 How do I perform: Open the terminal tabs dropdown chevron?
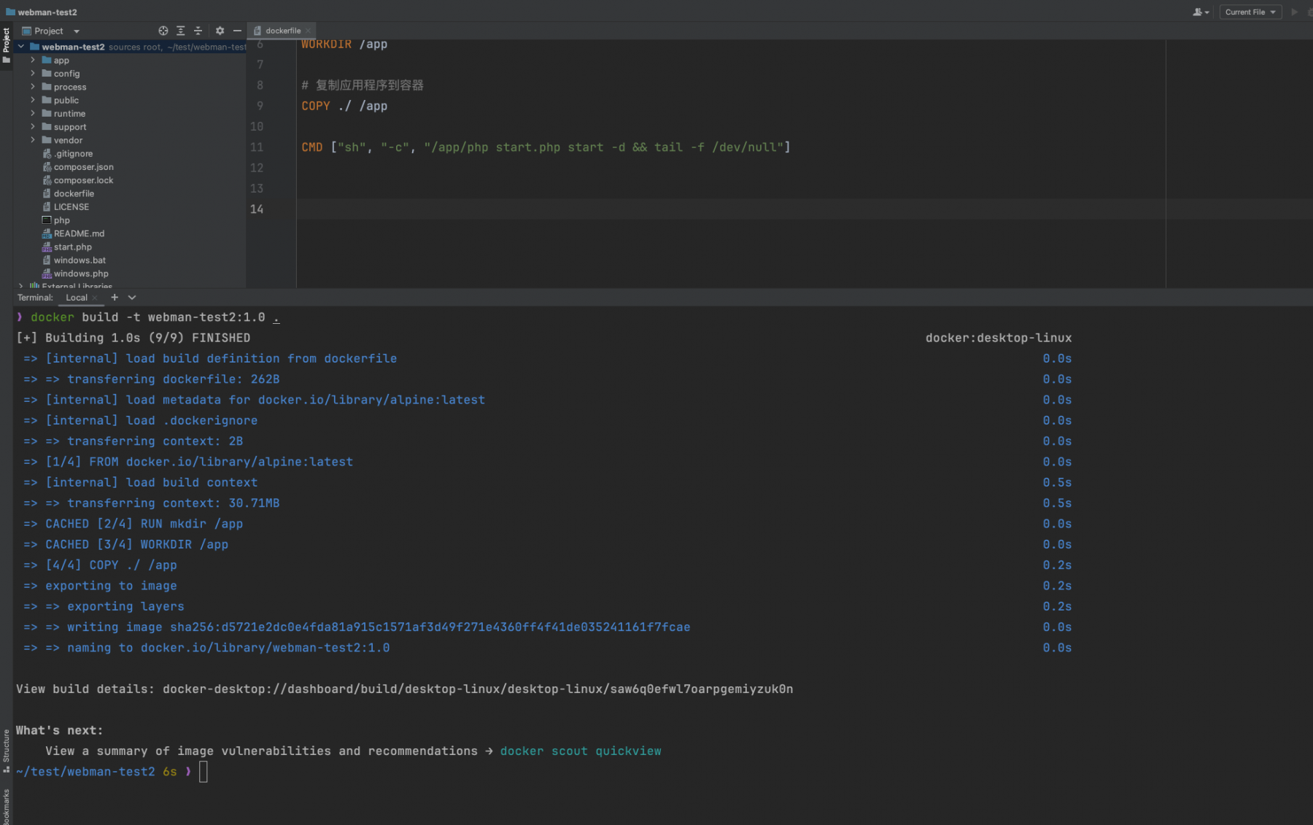132,298
